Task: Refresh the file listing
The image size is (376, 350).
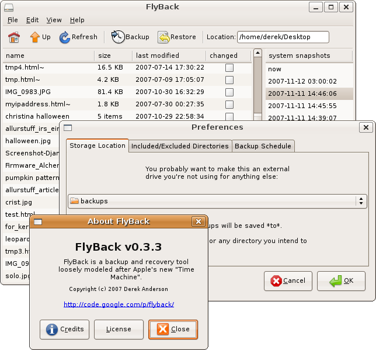Action: tap(78, 37)
